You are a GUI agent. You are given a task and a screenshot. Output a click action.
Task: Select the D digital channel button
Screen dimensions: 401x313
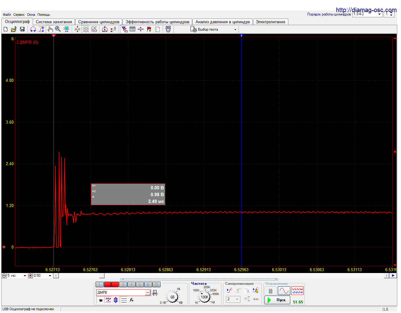click(157, 284)
